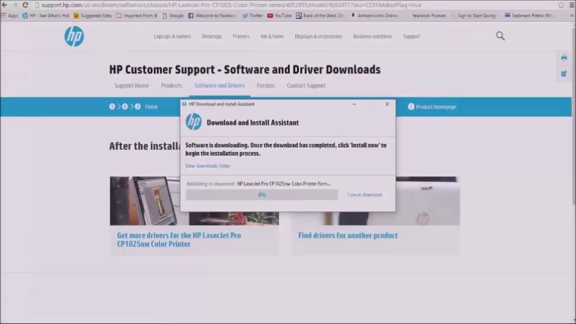Switch to the Support Home tab
The height and width of the screenshot is (324, 576).
click(x=131, y=85)
